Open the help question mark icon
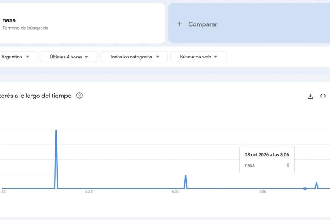The height and width of the screenshot is (220, 330). 79,96
